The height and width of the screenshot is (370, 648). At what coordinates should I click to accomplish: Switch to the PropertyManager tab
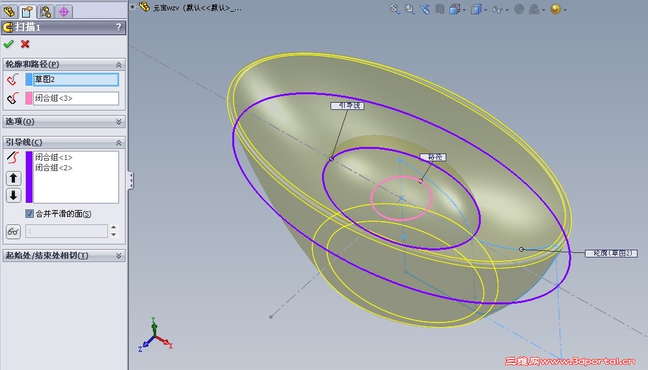(27, 12)
